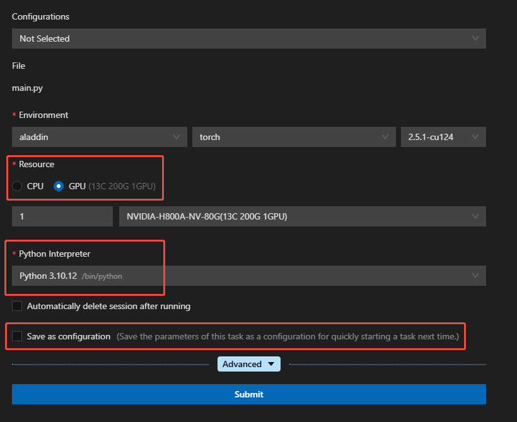Tick the Save as configuration checkbox

click(17, 336)
